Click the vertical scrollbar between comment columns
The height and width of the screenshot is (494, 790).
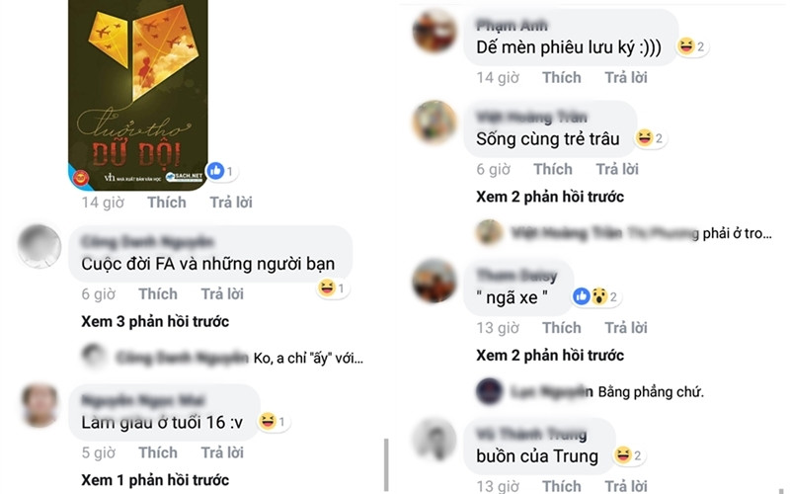tap(386, 466)
